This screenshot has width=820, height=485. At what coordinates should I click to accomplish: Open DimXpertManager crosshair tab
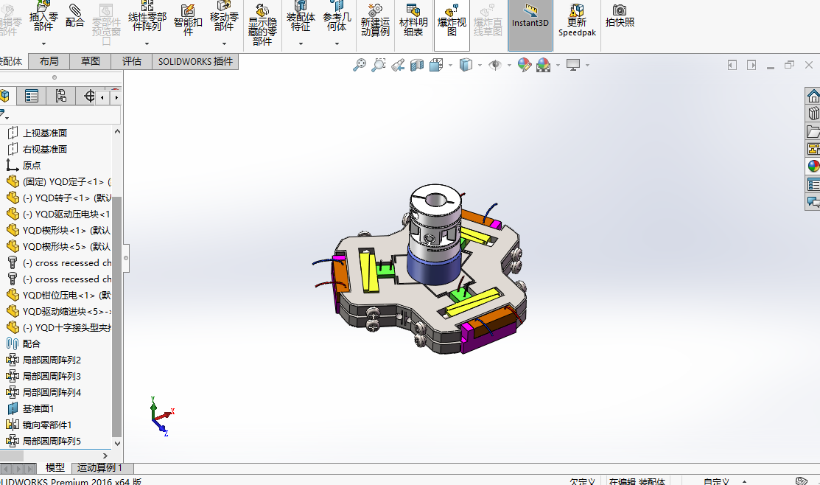tap(88, 97)
